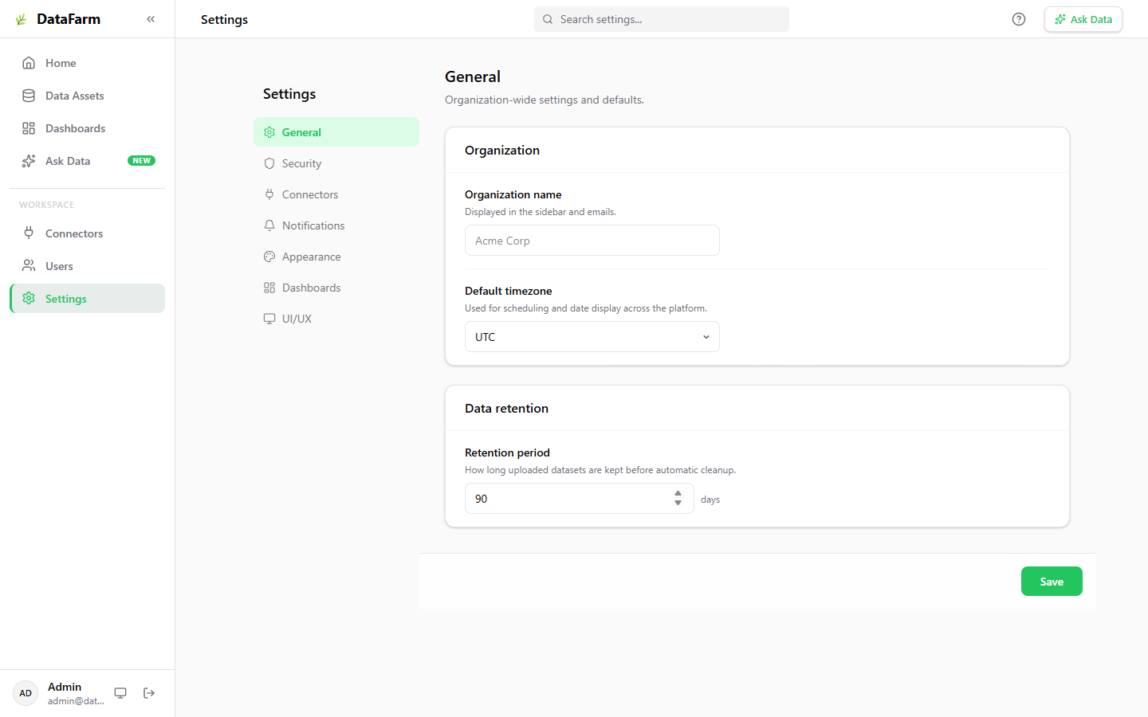Open Data Assets from the sidebar icon
Image resolution: width=1148 pixels, height=717 pixels.
pyautogui.click(x=28, y=95)
